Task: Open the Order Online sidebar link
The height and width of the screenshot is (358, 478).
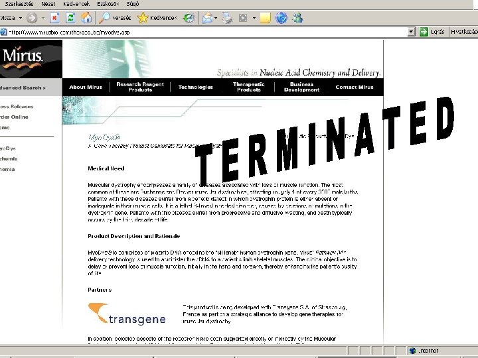Action: [x=14, y=117]
